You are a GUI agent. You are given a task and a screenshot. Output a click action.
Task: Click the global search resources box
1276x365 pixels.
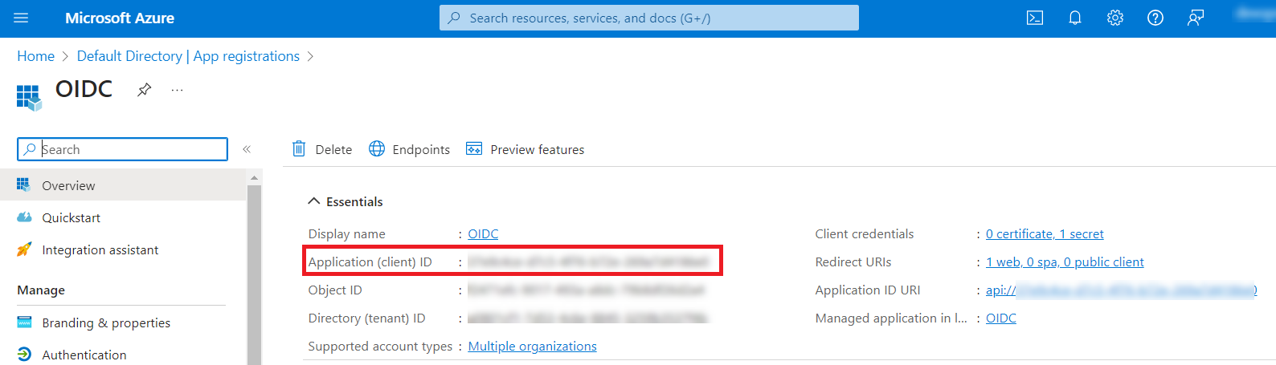(x=649, y=18)
